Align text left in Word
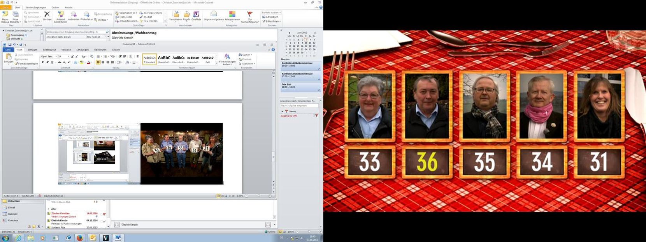The width and height of the screenshot is (646, 242). pyautogui.click(x=98, y=62)
